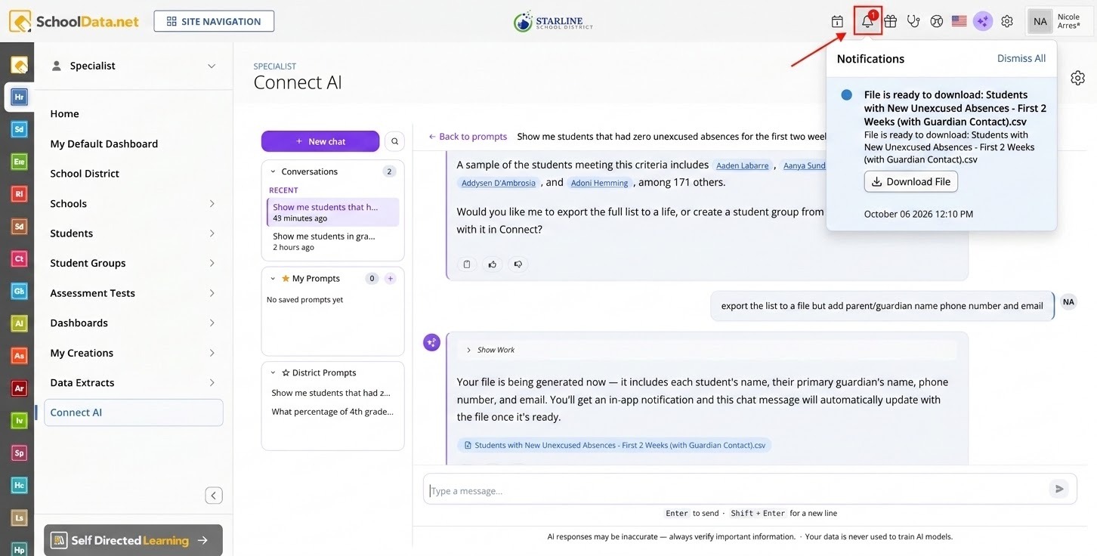This screenshot has height=556, width=1097.
Task: Collapse the District Prompts section
Action: click(273, 372)
